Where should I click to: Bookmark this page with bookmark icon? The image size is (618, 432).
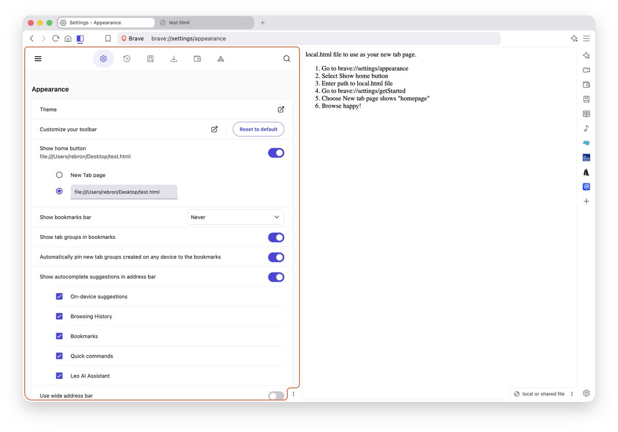coord(108,39)
